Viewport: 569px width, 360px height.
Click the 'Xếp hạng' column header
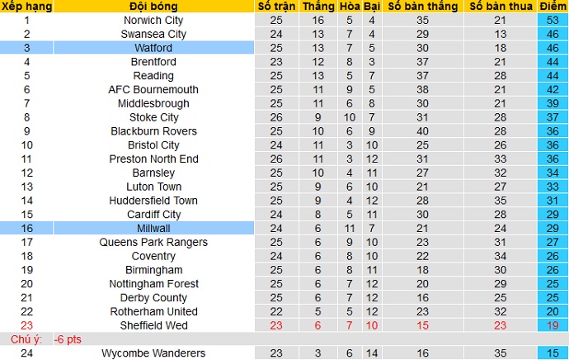tap(26, 7)
